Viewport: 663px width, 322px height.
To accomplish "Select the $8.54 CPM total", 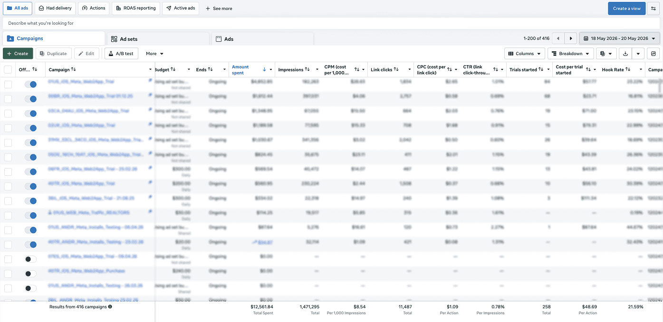I will point(359,307).
